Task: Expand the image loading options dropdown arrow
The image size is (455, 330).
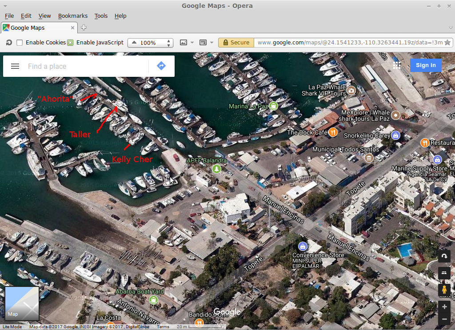Action: 192,43
